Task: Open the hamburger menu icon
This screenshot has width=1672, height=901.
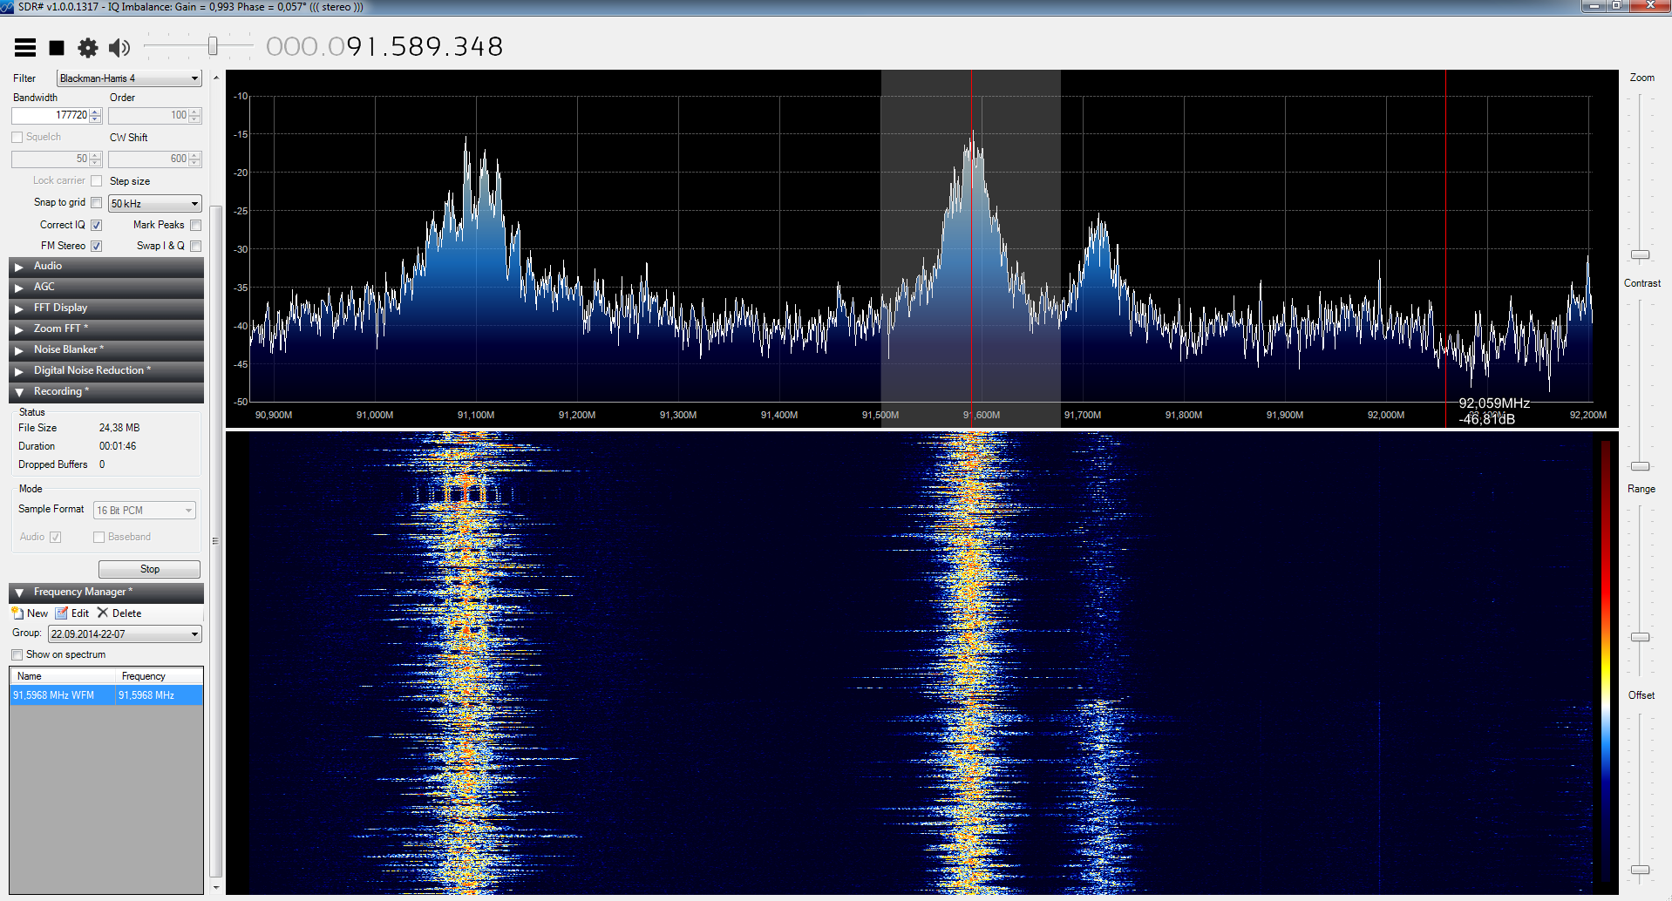Action: click(25, 48)
